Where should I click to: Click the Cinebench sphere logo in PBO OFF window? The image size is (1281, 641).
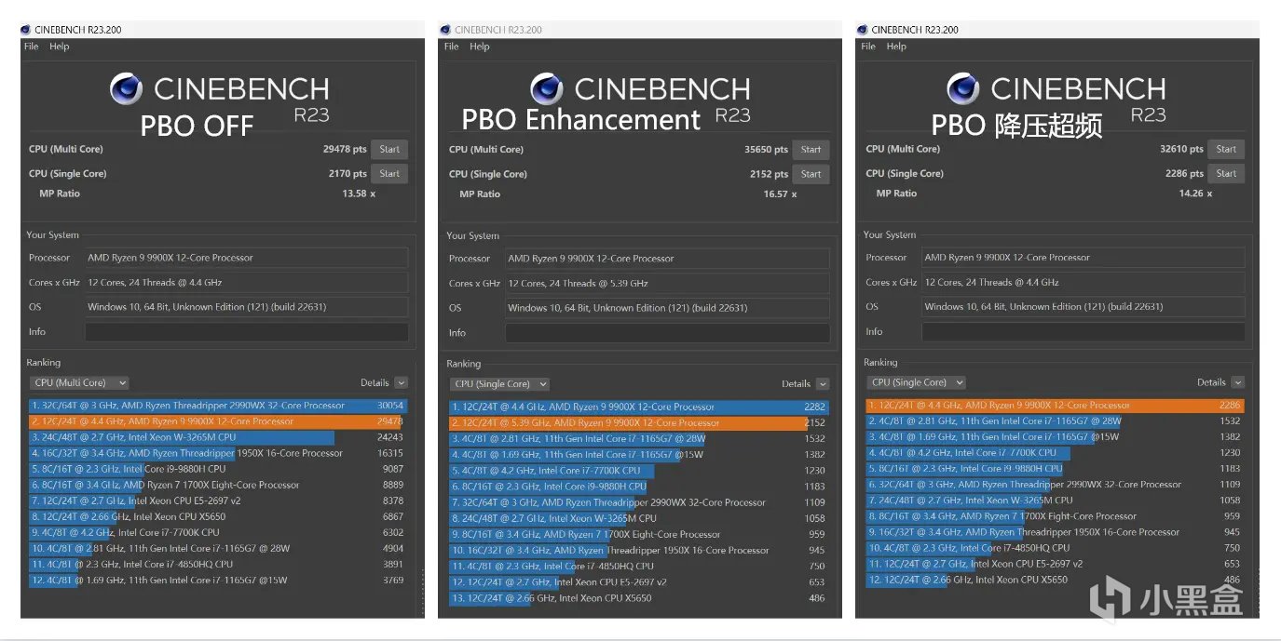pos(126,89)
